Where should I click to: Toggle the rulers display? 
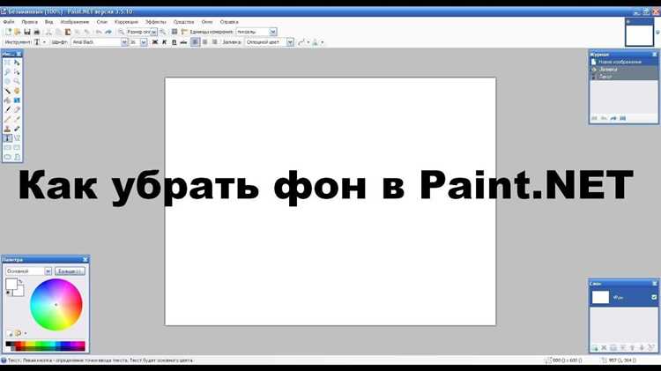(x=184, y=32)
